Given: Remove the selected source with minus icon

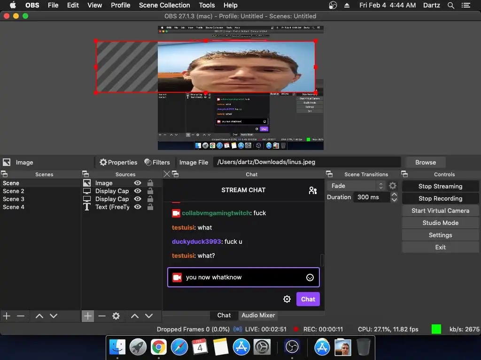Looking at the screenshot, I should (102, 315).
